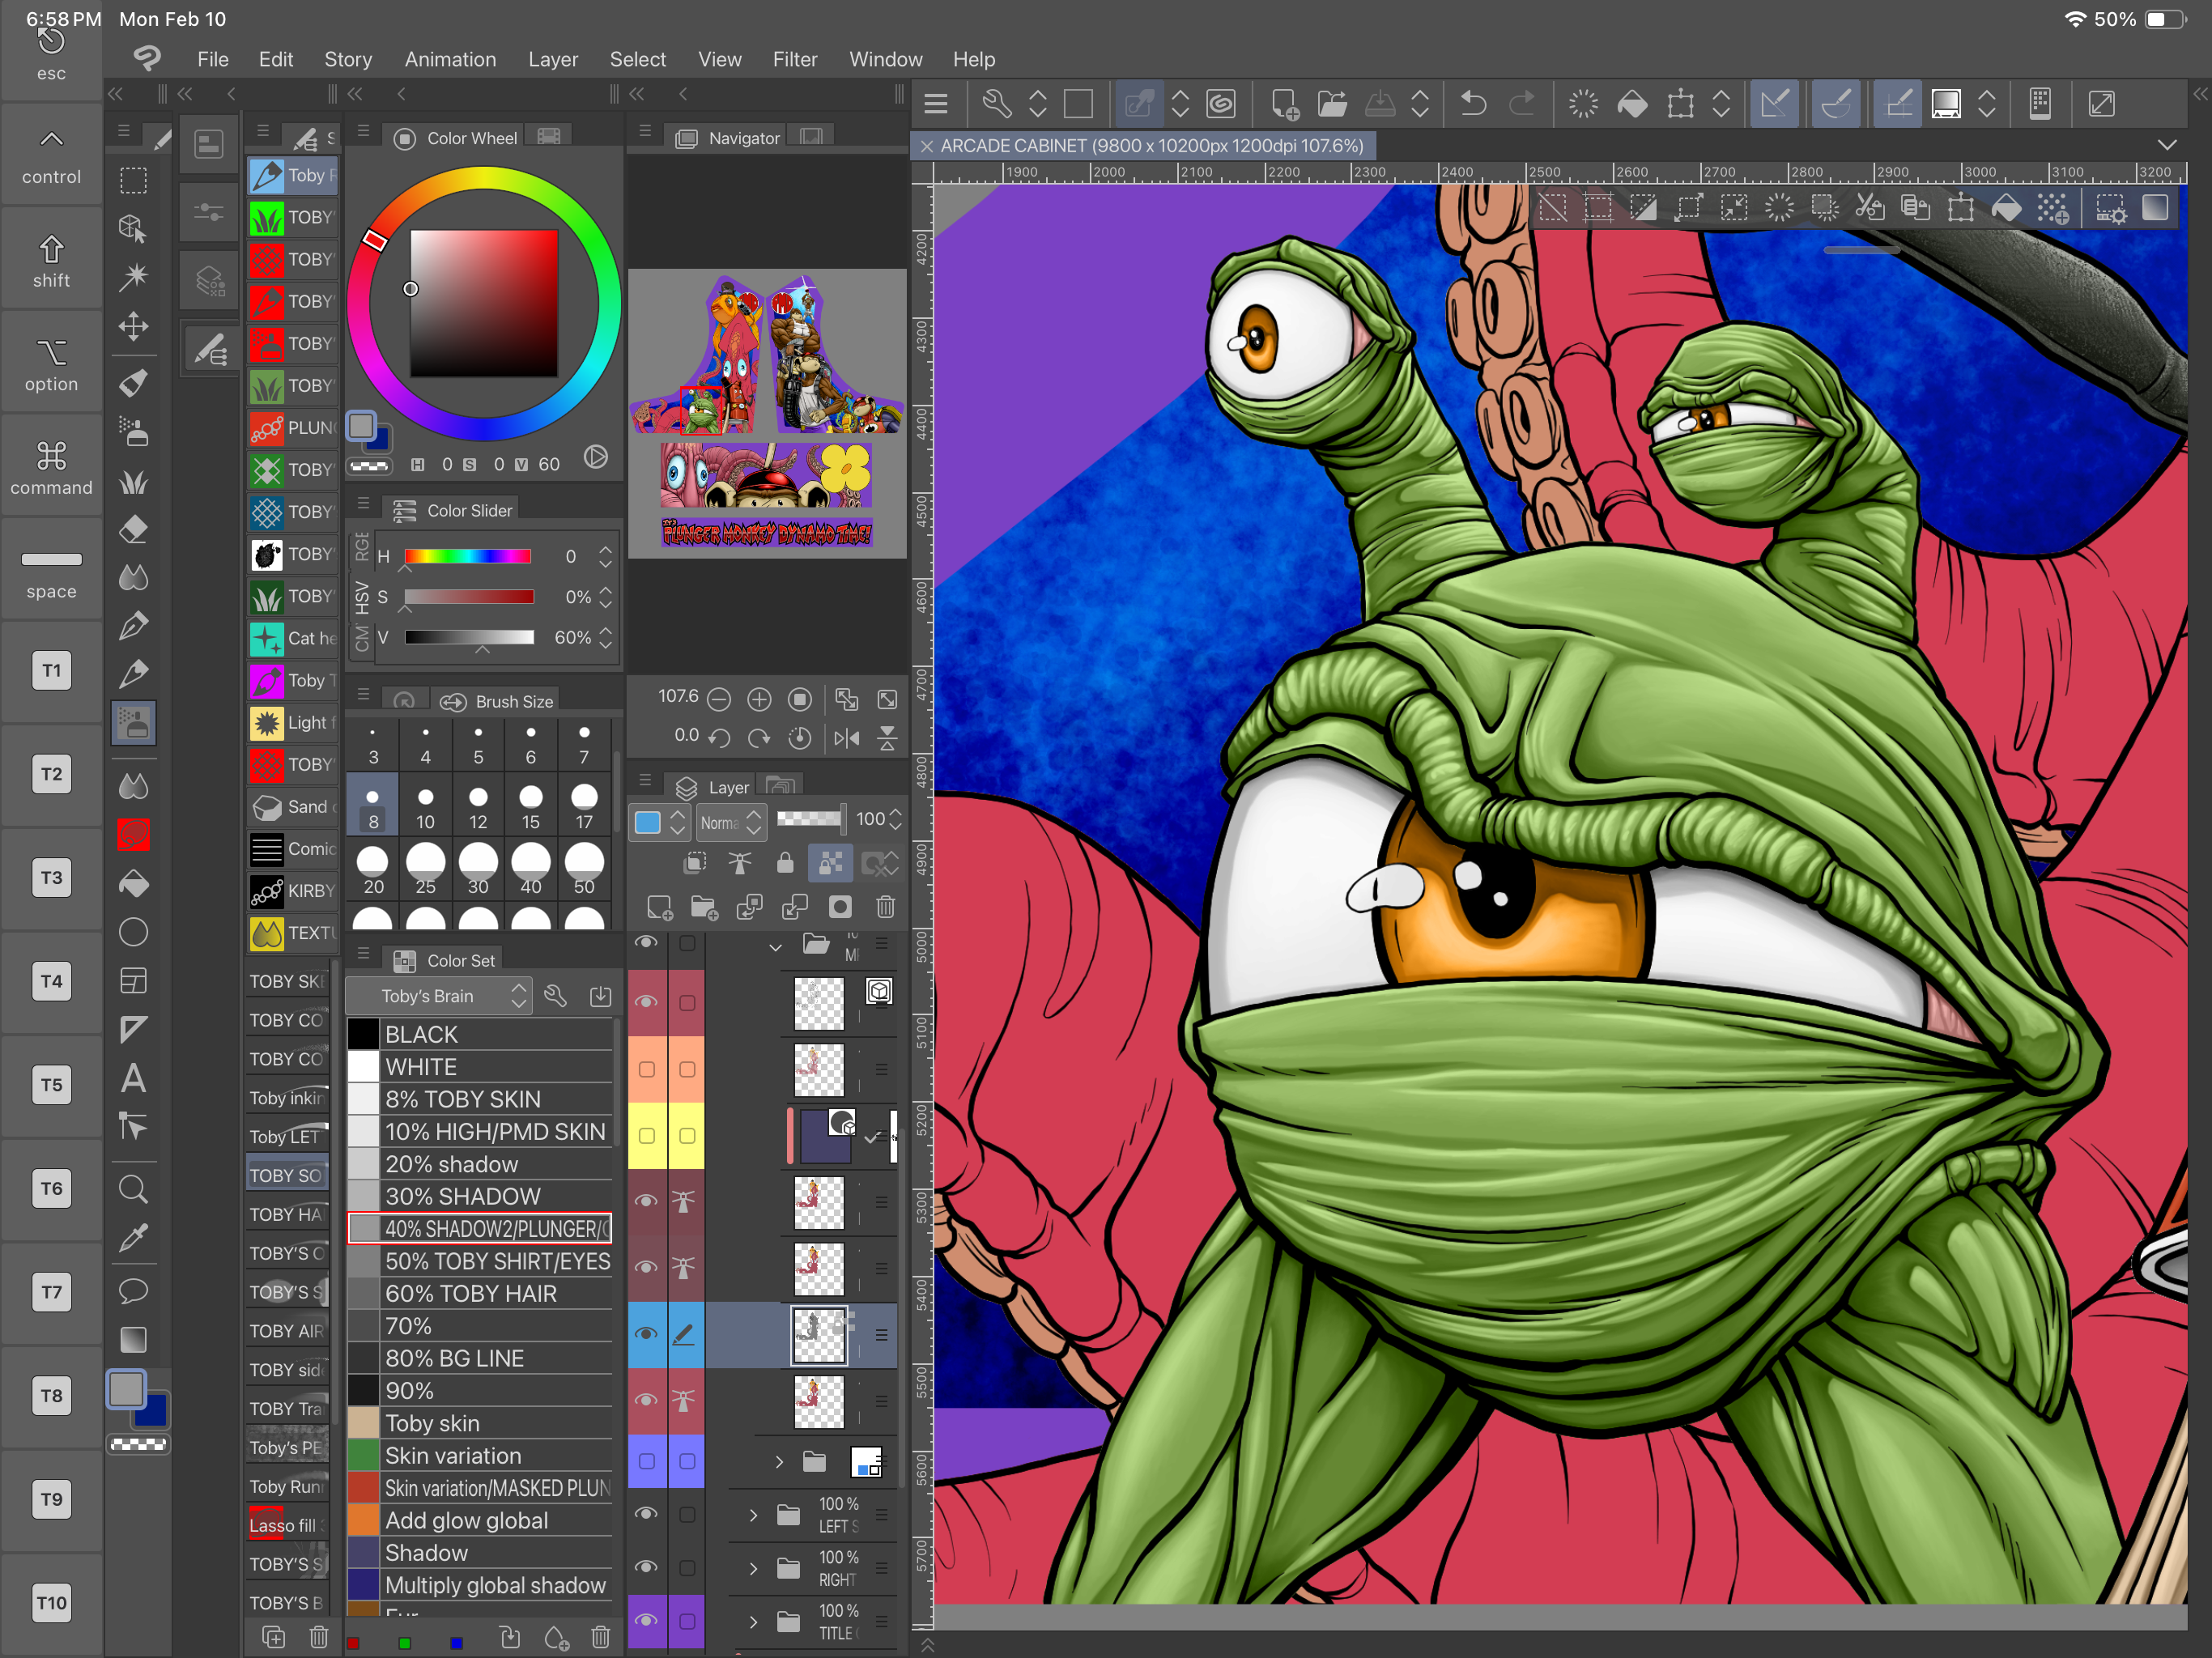Image resolution: width=2212 pixels, height=1658 pixels.
Task: Click the Hue value stepper arrows
Action: 605,557
